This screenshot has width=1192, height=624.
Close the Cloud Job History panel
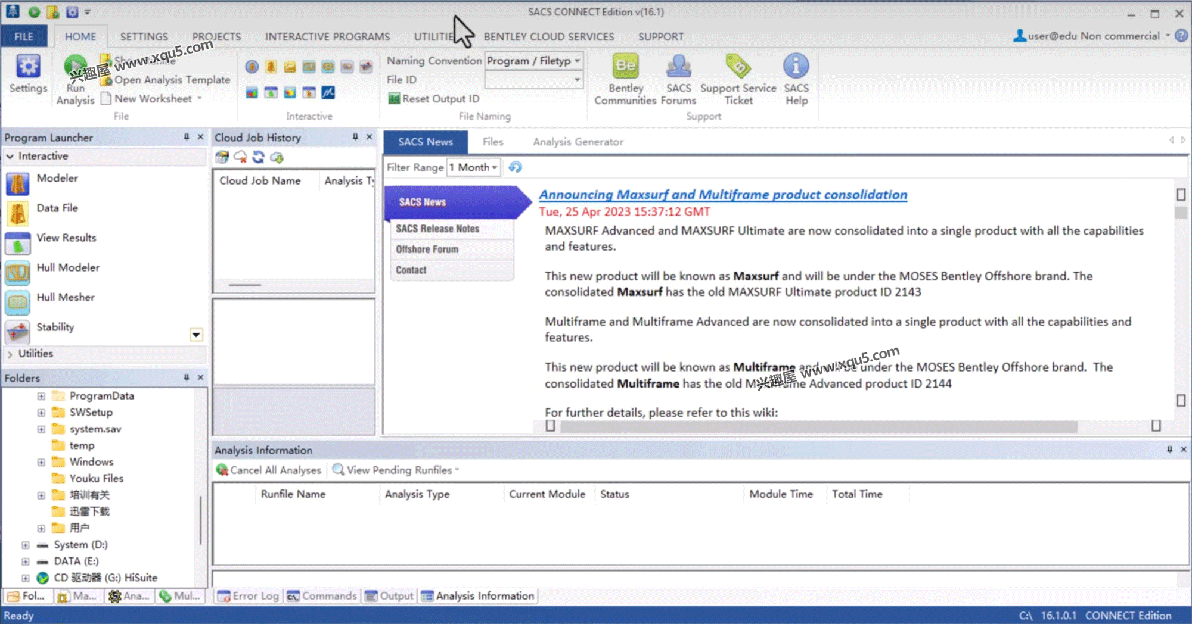pyautogui.click(x=370, y=137)
